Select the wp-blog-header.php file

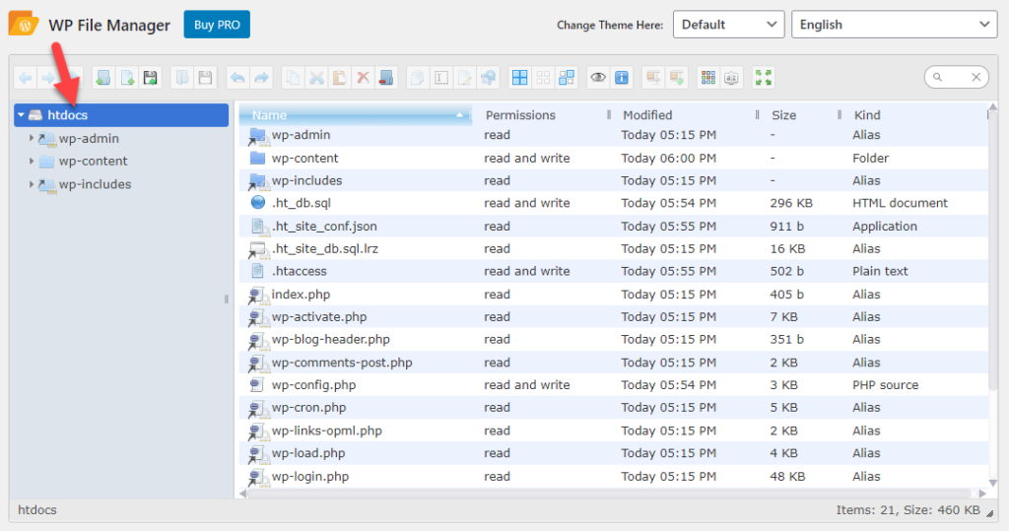click(x=613, y=339)
